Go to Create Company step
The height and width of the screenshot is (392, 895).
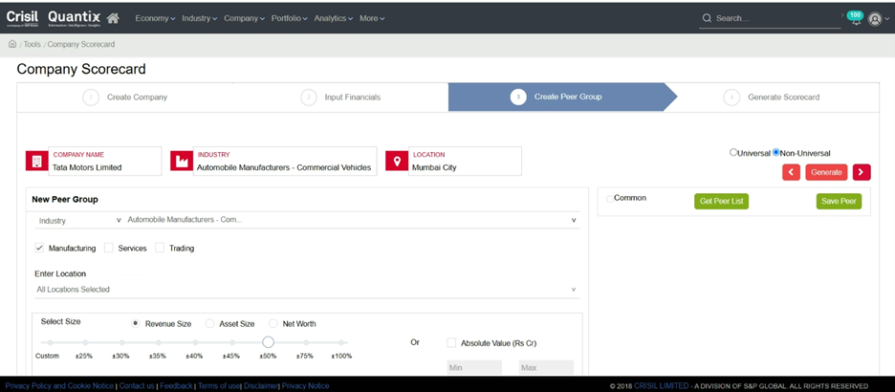click(125, 97)
